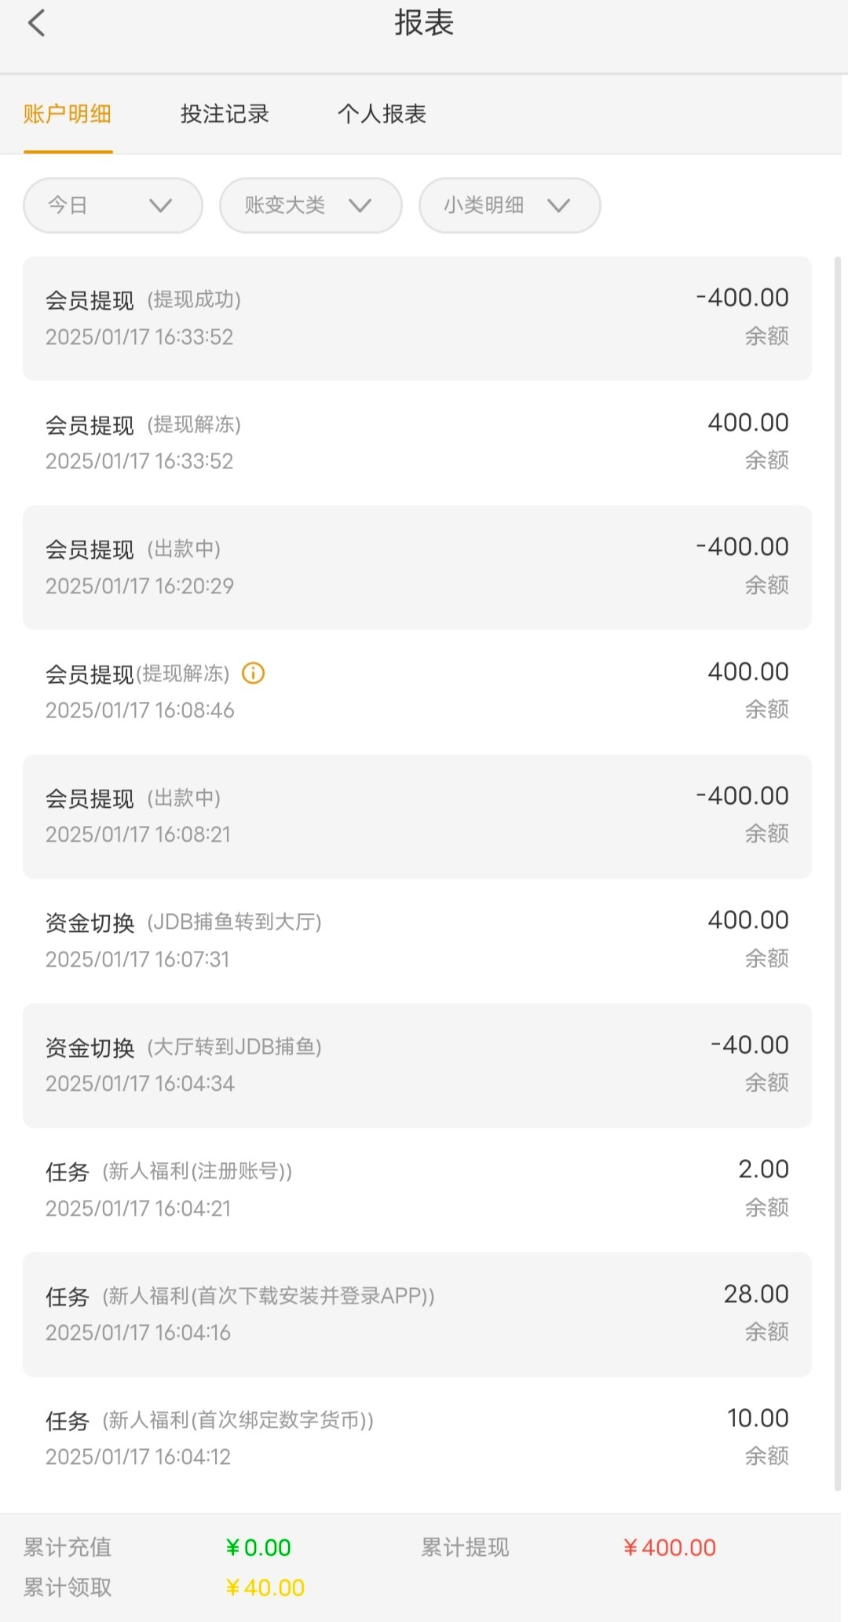Viewport: 848px width, 1622px height.
Task: Click the 累计提现 amount ¥400.00
Action: point(669,1548)
